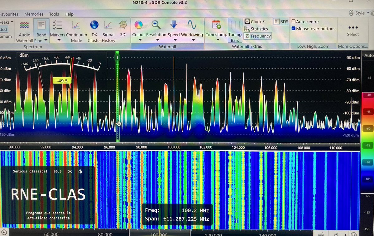Click the RNE-CLAS station name
The height and width of the screenshot is (236, 374).
(x=48, y=195)
